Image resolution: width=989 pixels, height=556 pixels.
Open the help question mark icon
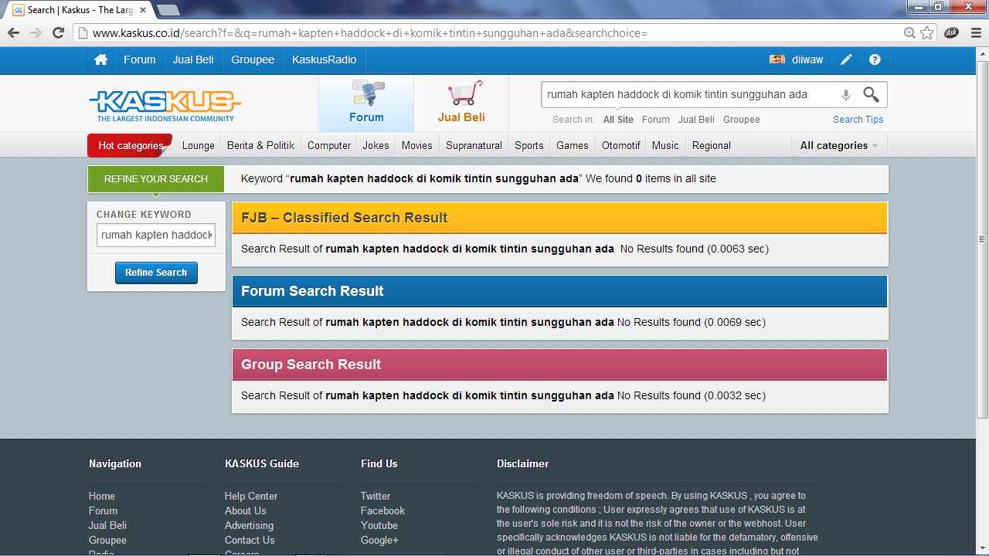coord(875,59)
